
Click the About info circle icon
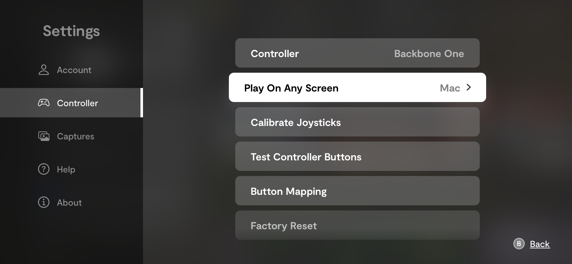click(44, 202)
